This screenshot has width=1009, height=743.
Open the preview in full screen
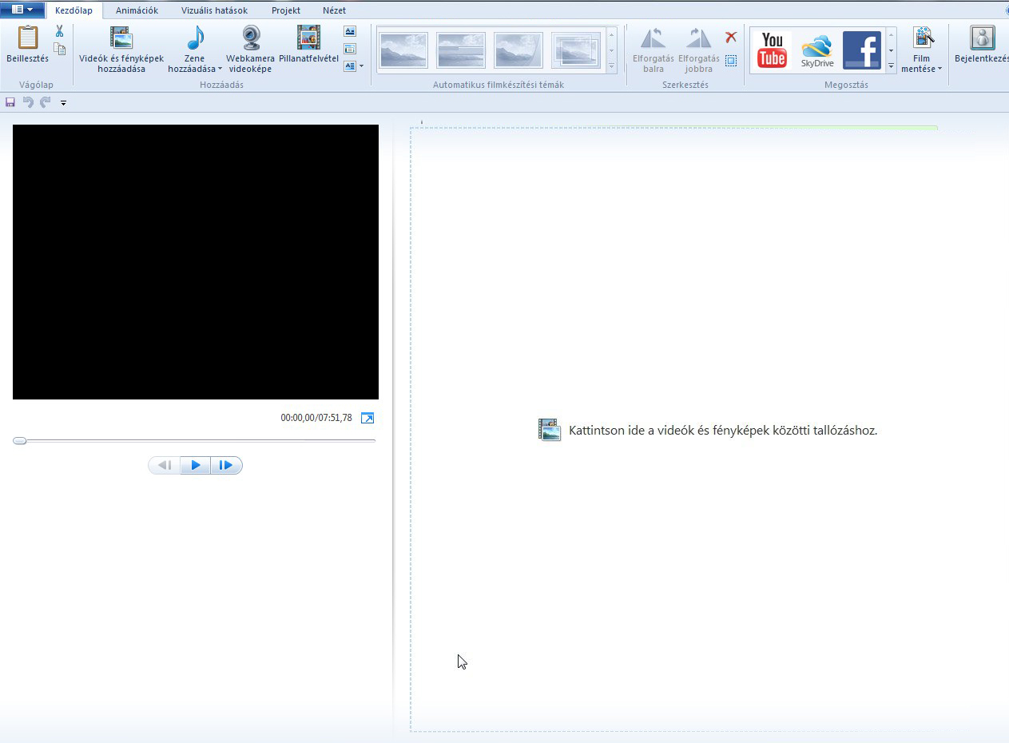367,418
